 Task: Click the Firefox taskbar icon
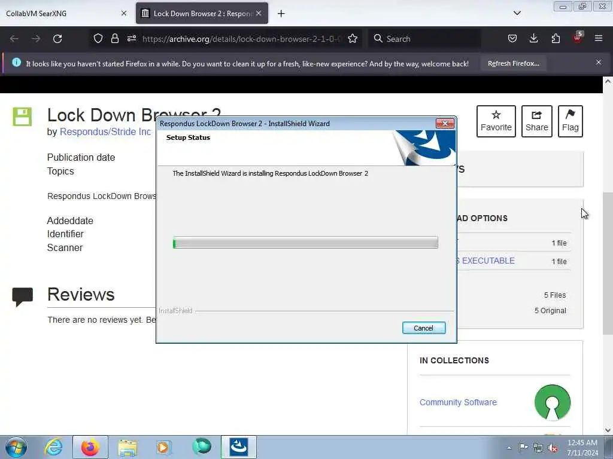coord(90,447)
